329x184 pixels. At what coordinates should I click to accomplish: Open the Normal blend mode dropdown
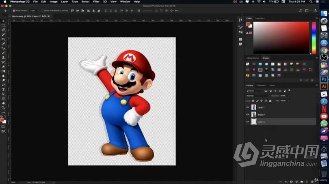click(258, 96)
